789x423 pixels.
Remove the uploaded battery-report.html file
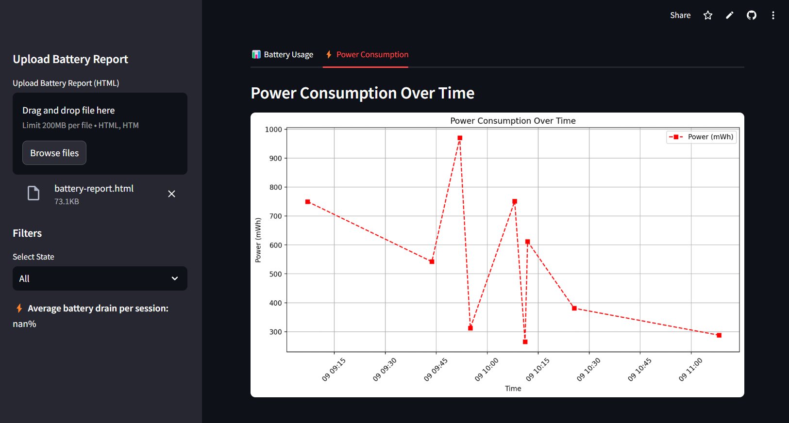[171, 194]
